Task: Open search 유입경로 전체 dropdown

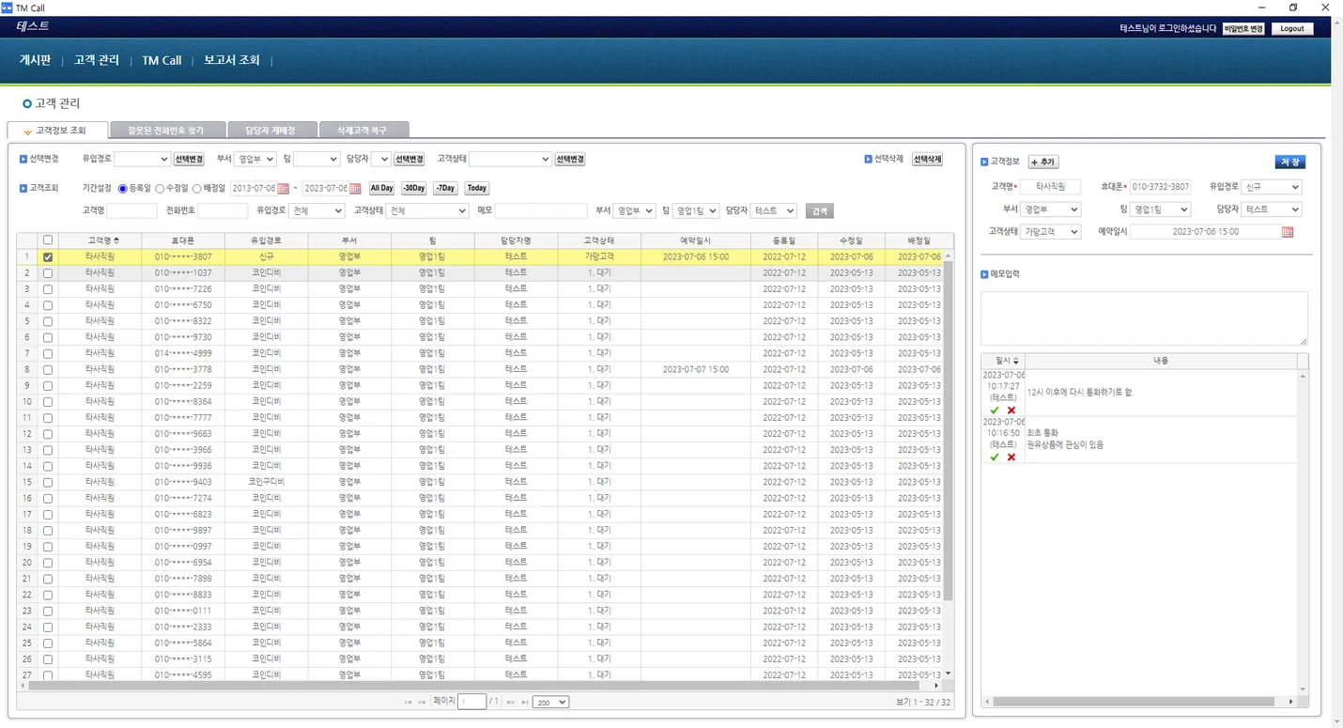Action: pos(316,211)
